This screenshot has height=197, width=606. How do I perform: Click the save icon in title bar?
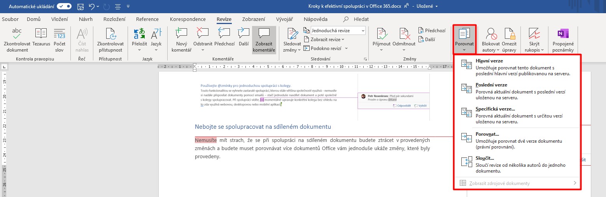click(x=81, y=7)
